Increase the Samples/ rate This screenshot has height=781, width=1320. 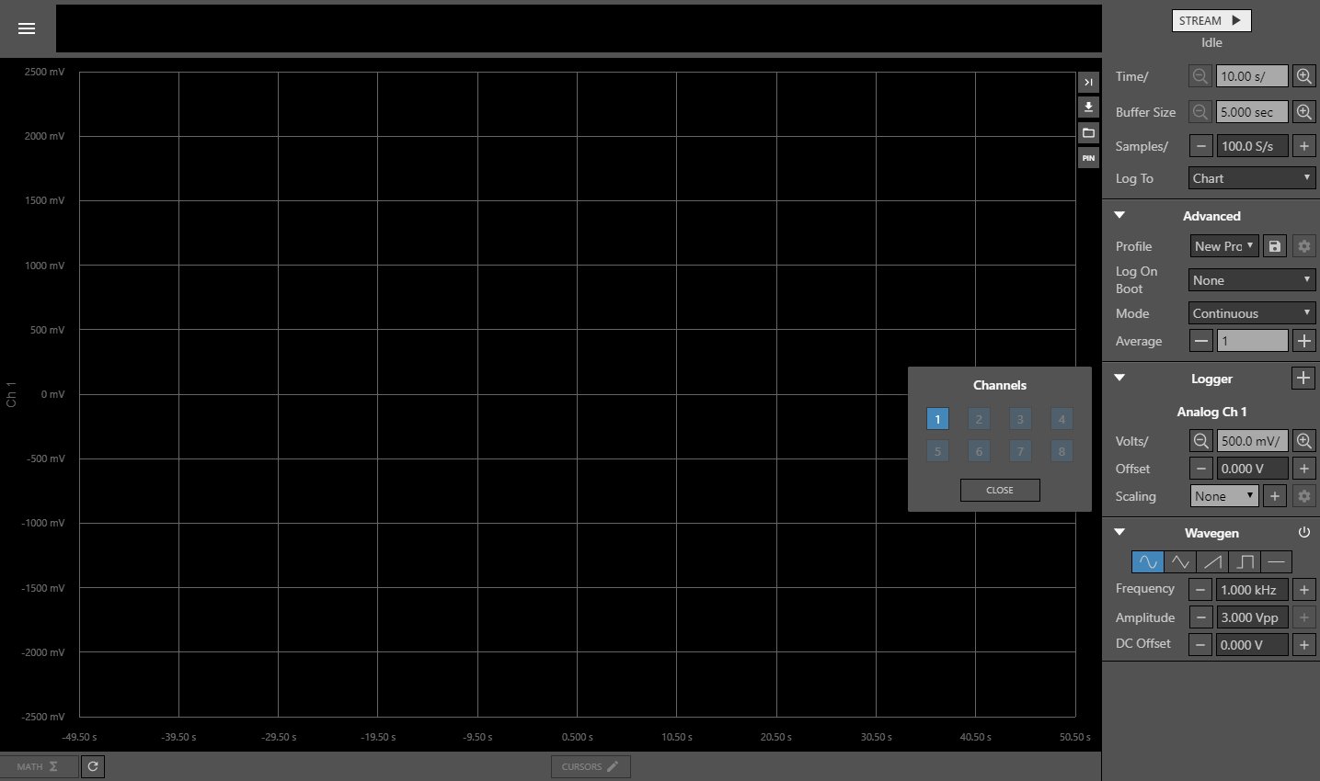click(1303, 146)
